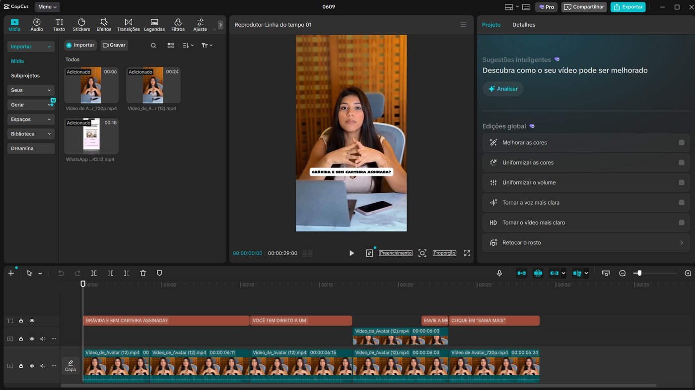Hide the text track with eye icon
This screenshot has width=695, height=390.
point(32,321)
